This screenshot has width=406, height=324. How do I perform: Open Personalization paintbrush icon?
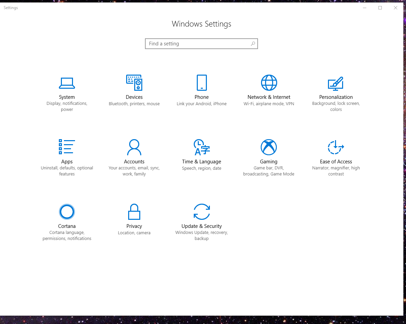click(x=336, y=83)
